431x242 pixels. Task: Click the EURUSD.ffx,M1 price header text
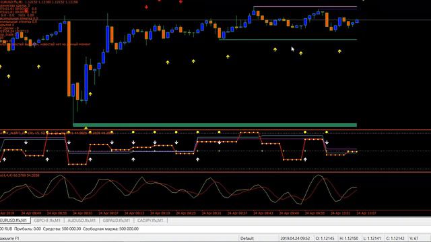pyautogui.click(x=39, y=2)
